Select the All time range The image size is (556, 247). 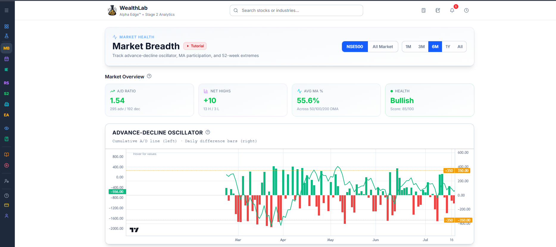pyautogui.click(x=460, y=47)
